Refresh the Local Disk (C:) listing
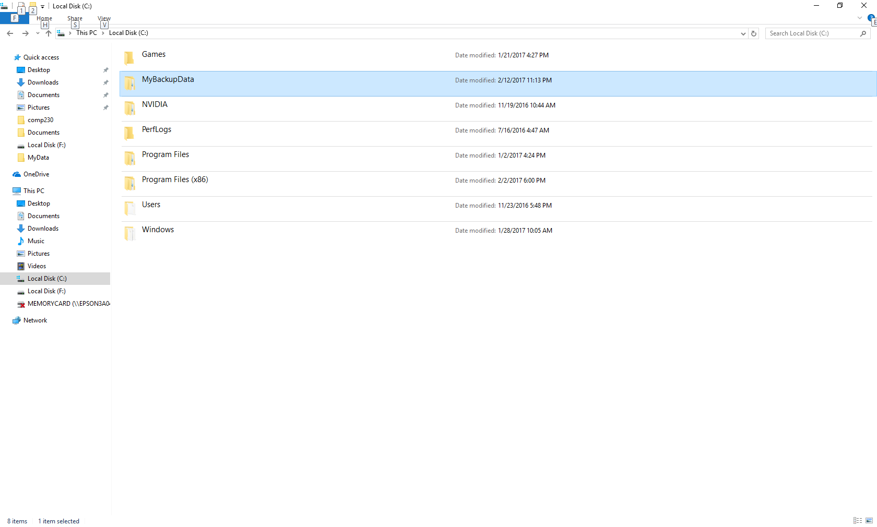 (x=754, y=33)
